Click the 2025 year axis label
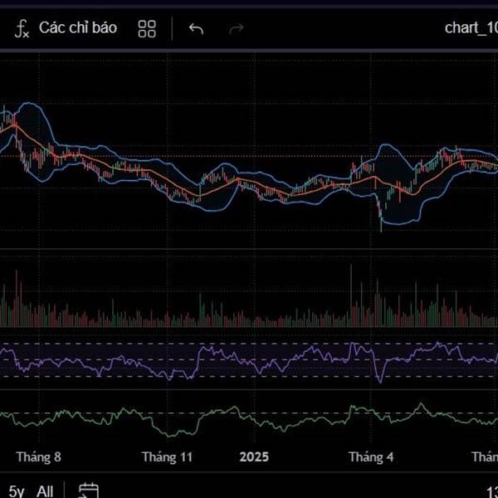498x498 pixels. (254, 457)
